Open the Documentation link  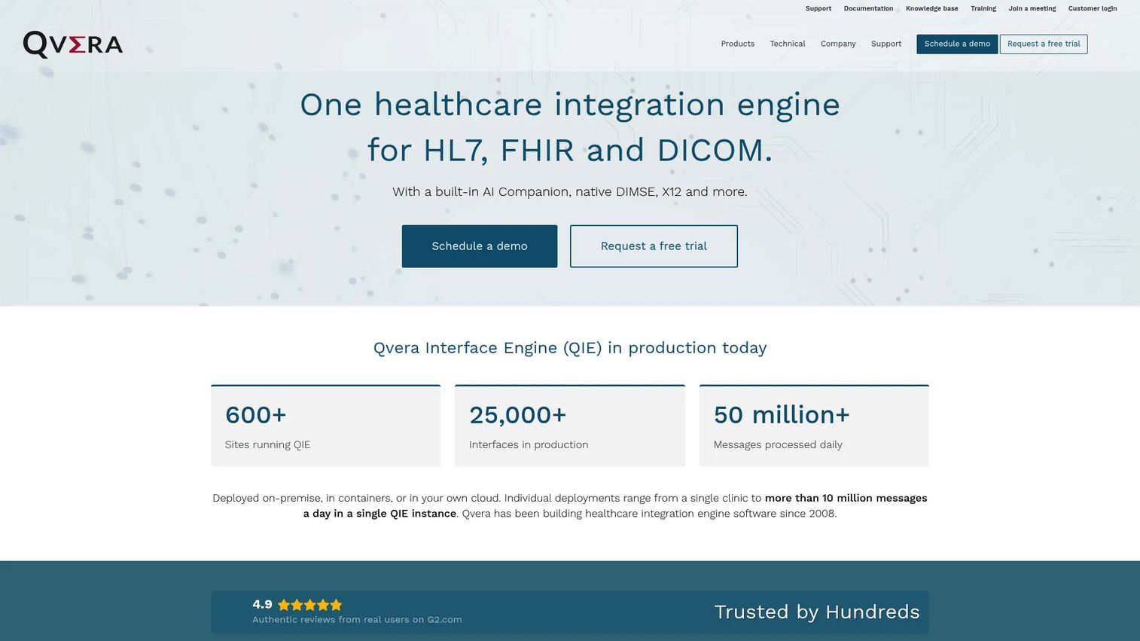click(868, 8)
